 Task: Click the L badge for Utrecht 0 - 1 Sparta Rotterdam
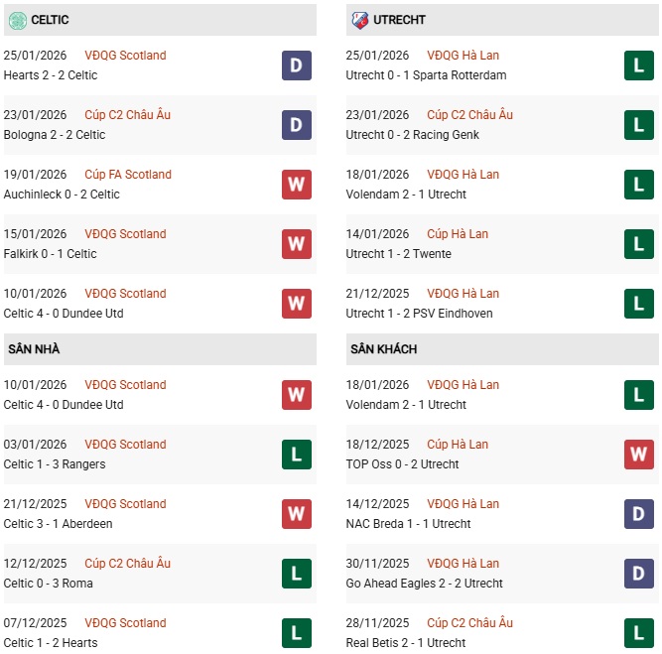[x=639, y=65]
